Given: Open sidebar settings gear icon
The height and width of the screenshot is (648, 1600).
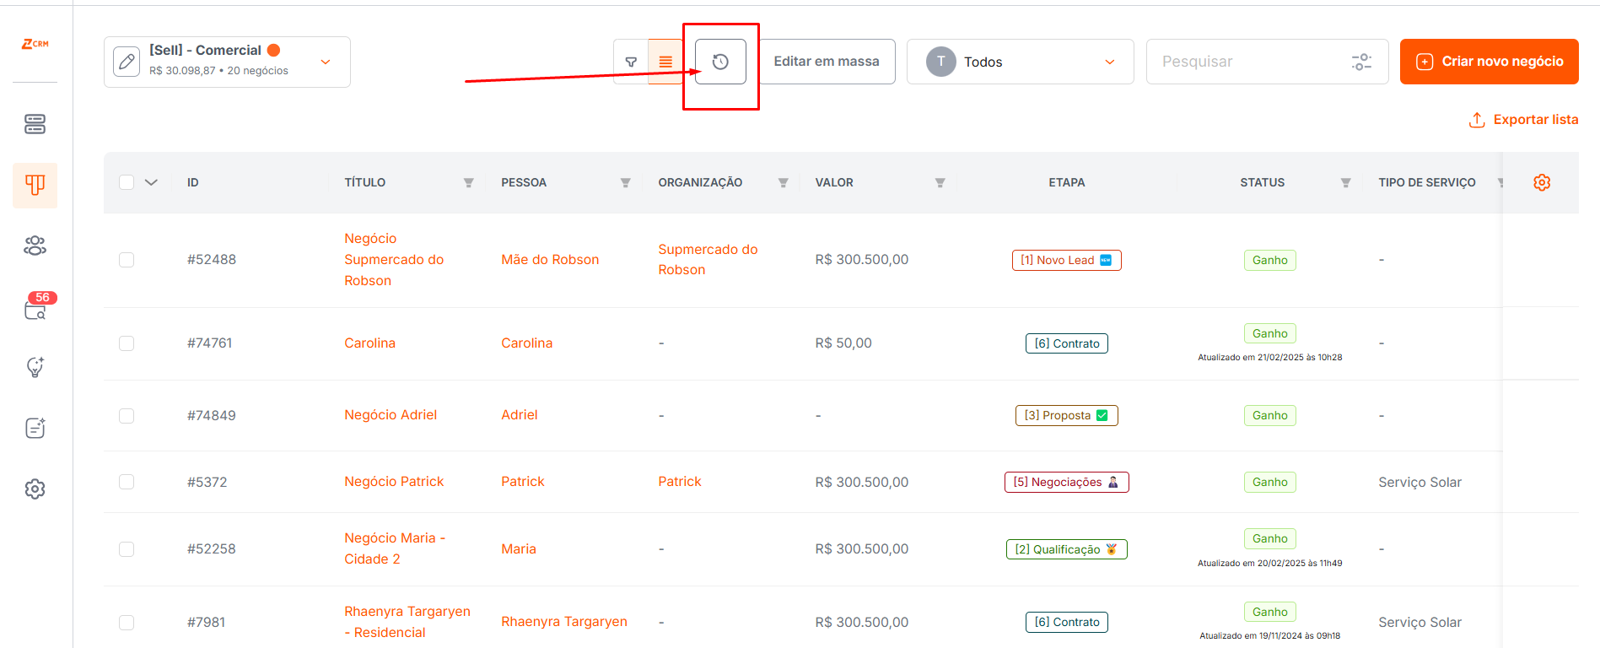Looking at the screenshot, I should (x=35, y=489).
